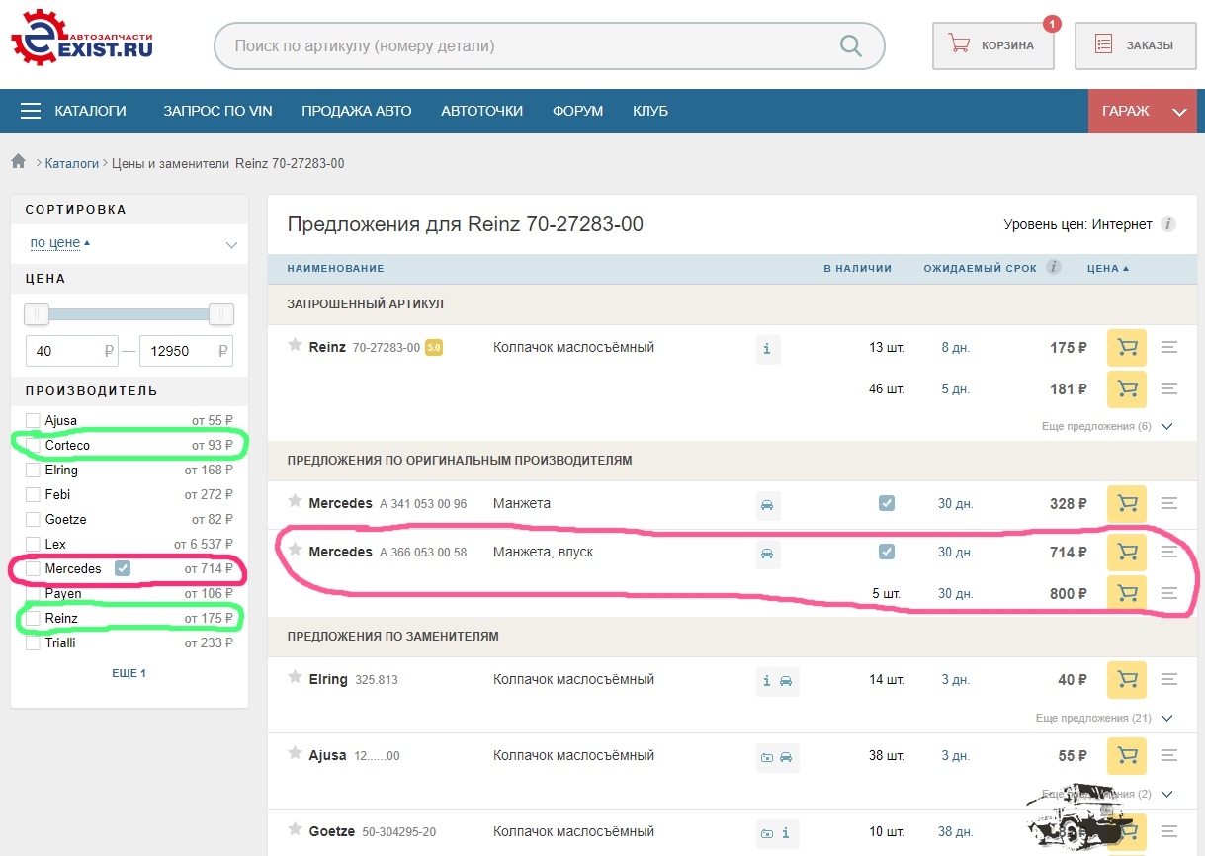Open details menu for Elring 40 ₽ offer
The width and height of the screenshot is (1205, 856).
click(x=1170, y=680)
